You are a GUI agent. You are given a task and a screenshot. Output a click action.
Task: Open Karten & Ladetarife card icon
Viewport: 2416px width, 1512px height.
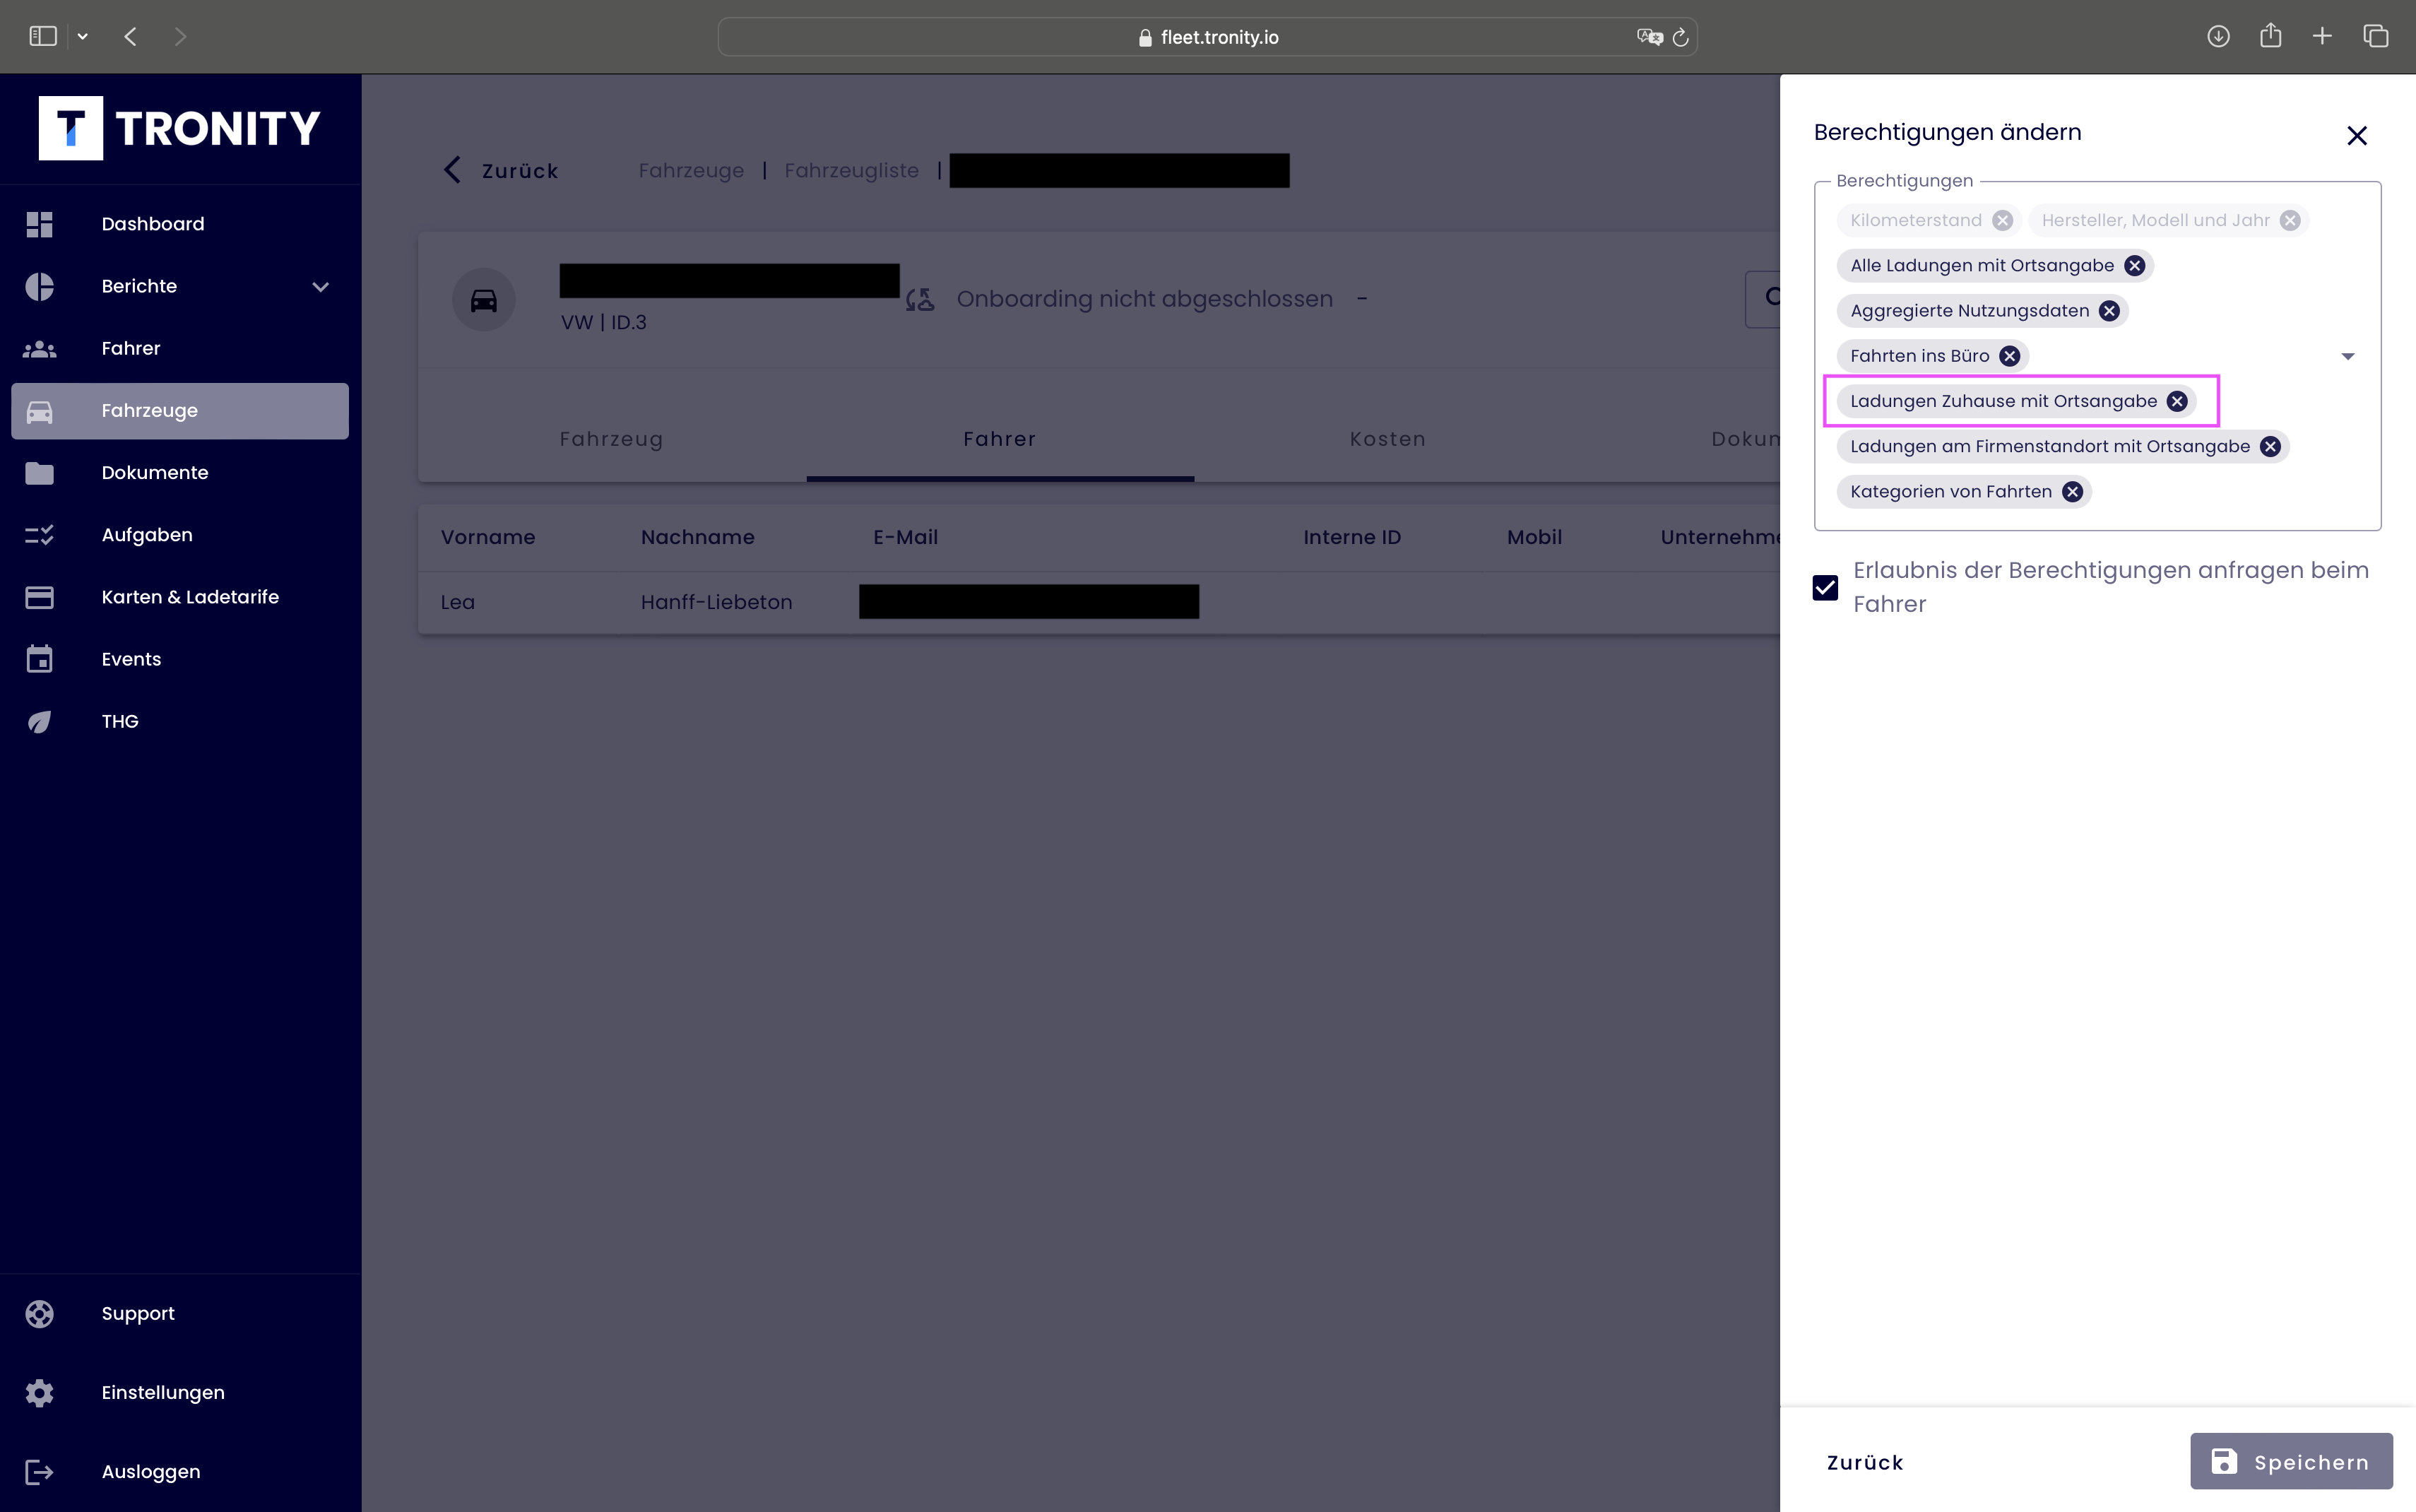coord(39,597)
